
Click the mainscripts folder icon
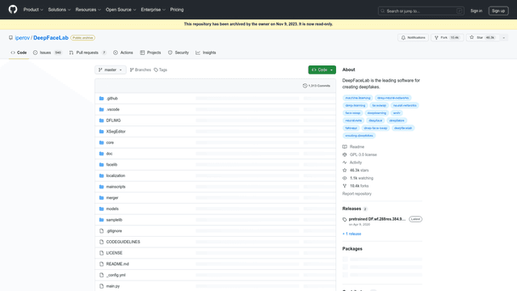pyautogui.click(x=102, y=187)
